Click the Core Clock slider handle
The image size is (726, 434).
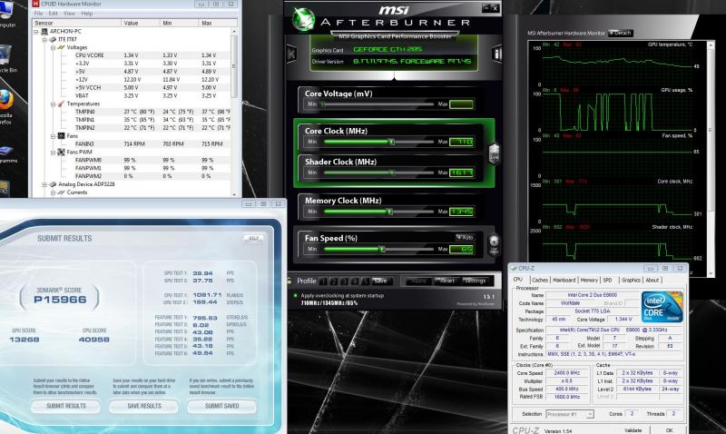tap(392, 142)
